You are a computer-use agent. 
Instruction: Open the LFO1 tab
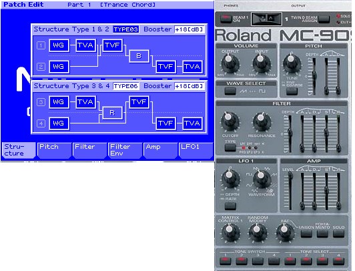pyautogui.click(x=196, y=150)
